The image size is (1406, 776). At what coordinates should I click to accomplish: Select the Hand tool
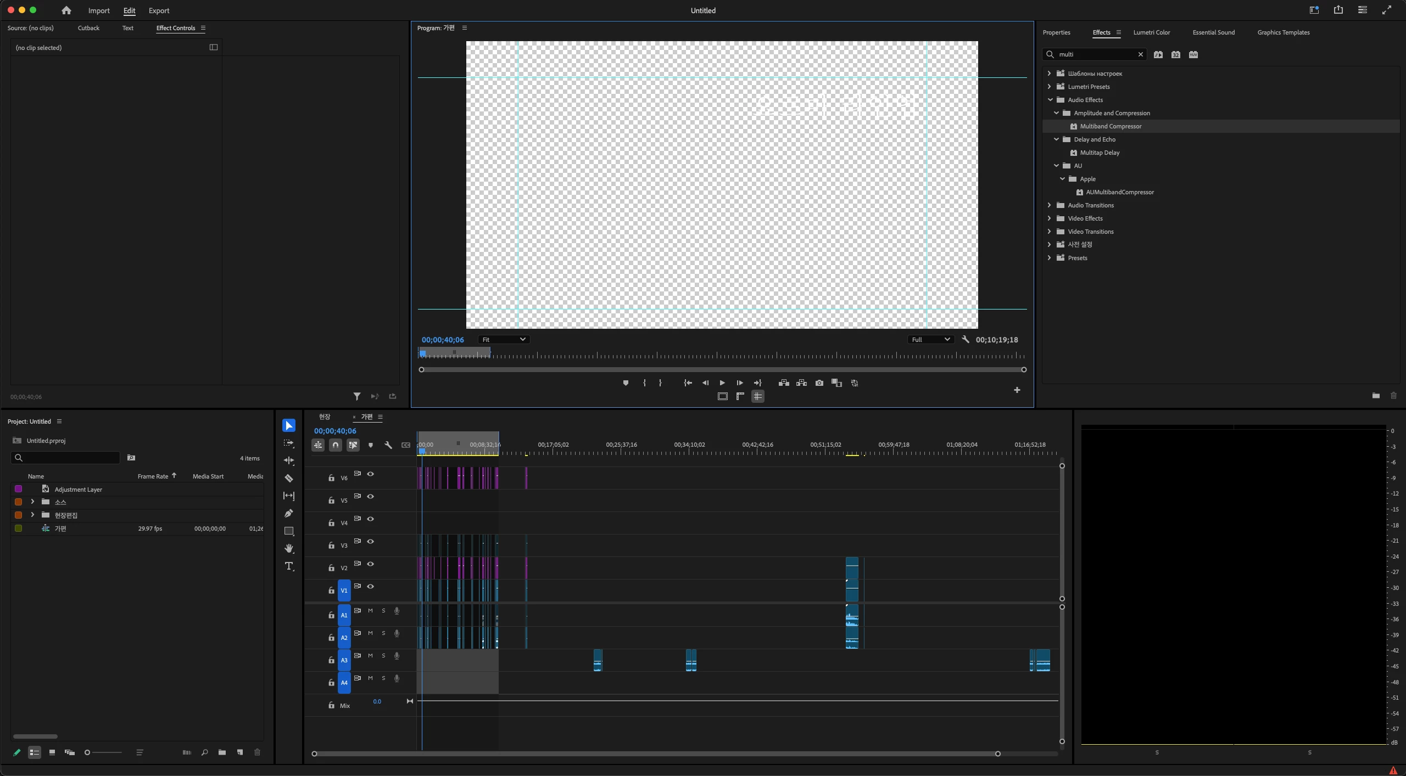point(288,548)
